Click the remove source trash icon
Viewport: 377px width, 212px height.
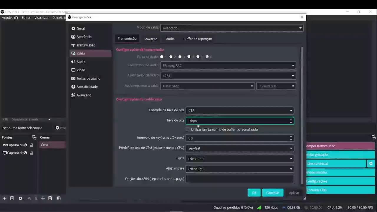pyautogui.click(x=12, y=198)
